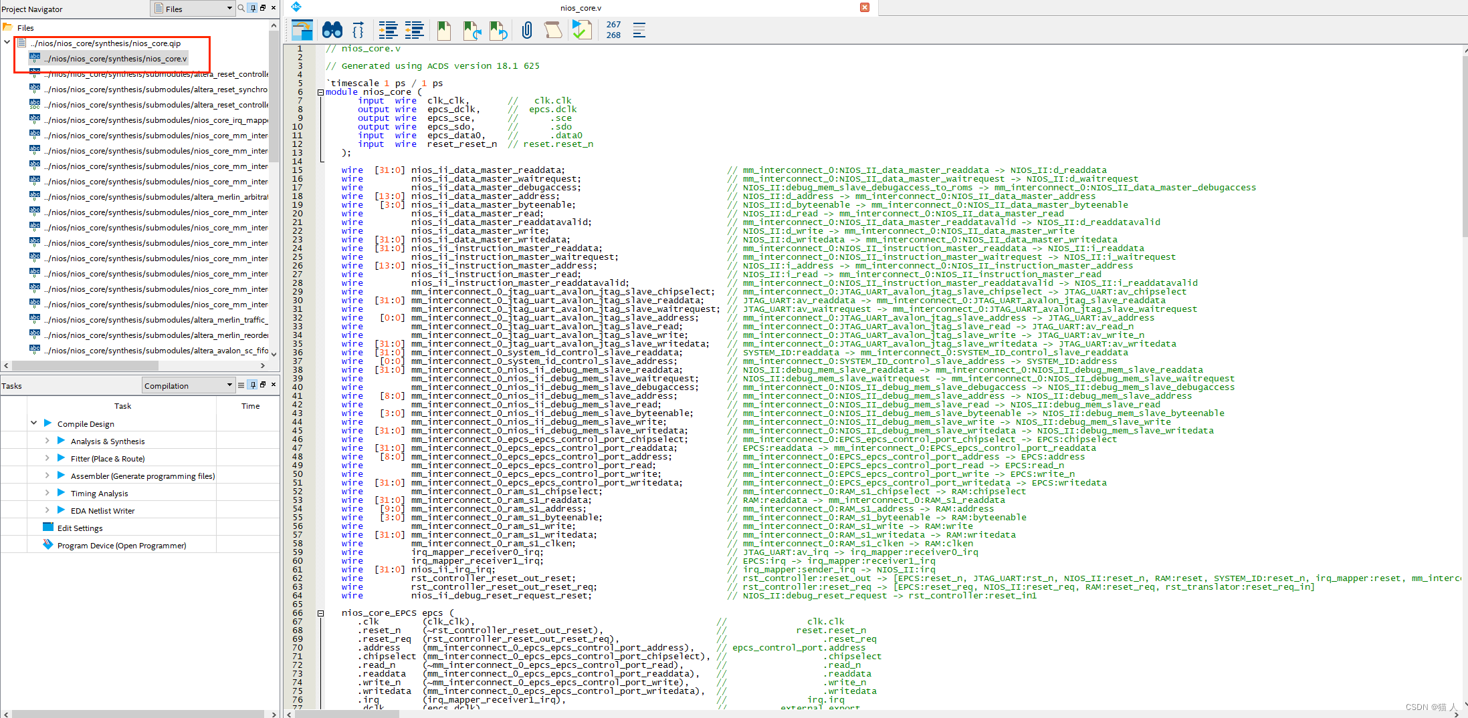Click 'module nios_core' text in the editor

368,92
